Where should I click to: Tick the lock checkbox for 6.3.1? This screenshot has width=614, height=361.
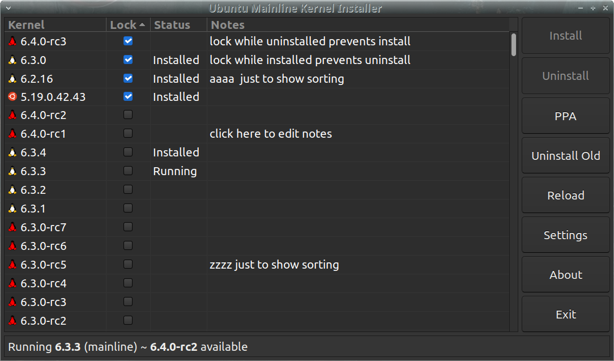(128, 208)
